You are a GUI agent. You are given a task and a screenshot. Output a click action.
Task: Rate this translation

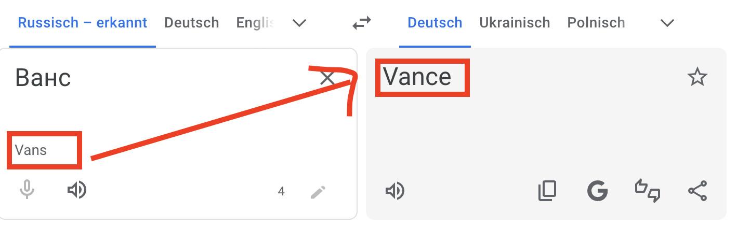648,191
